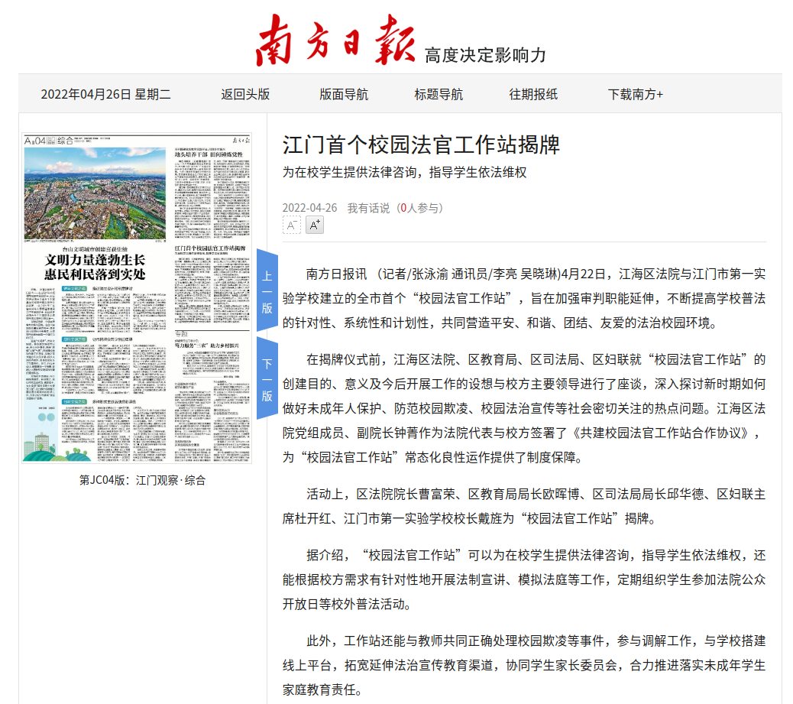This screenshot has height=704, width=793.
Task: Click the paragraph starting 活动上
Action: [x=524, y=506]
